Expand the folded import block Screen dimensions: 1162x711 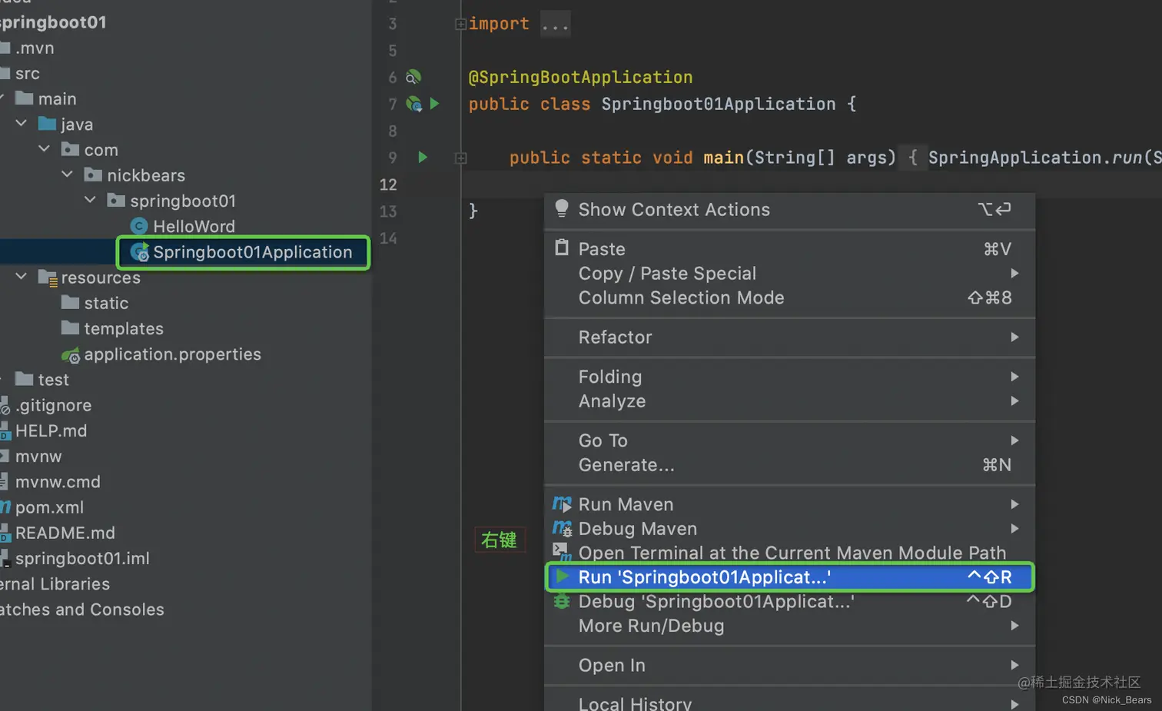[x=460, y=24]
